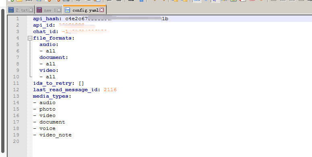Switch to the new 1 tab
The height and width of the screenshot is (157, 312).
49,10
